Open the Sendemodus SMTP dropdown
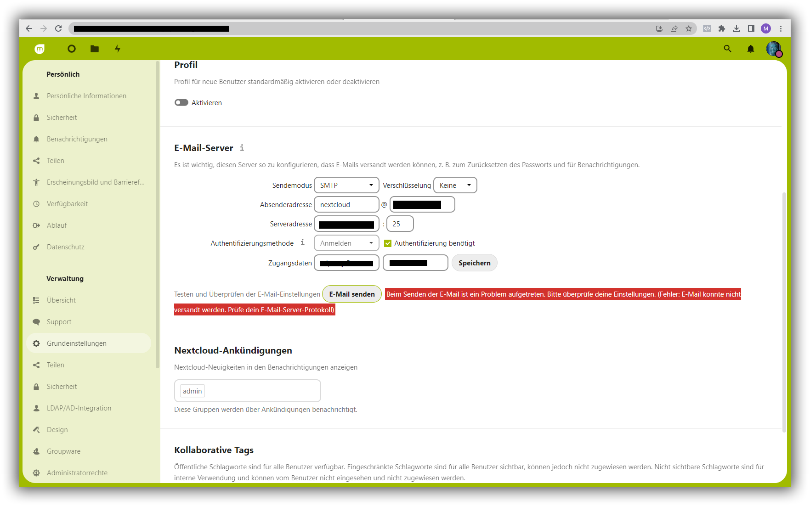Viewport: 810px width, 506px height. pos(346,185)
